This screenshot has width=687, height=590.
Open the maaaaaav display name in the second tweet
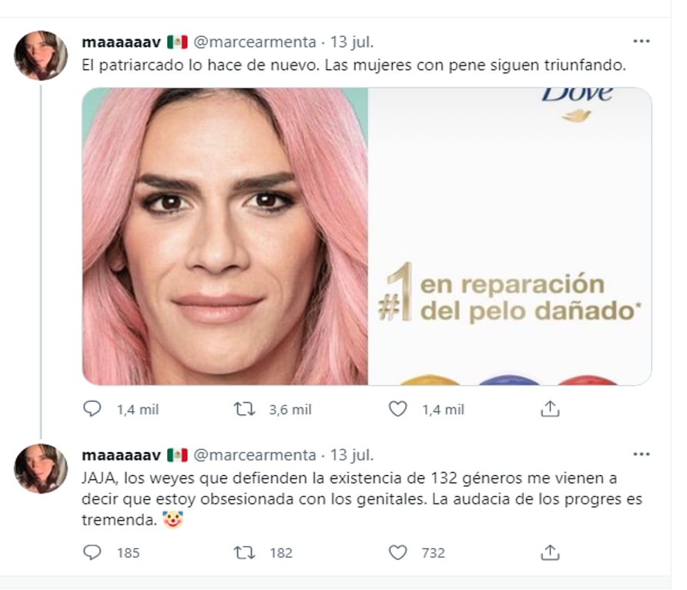click(122, 455)
